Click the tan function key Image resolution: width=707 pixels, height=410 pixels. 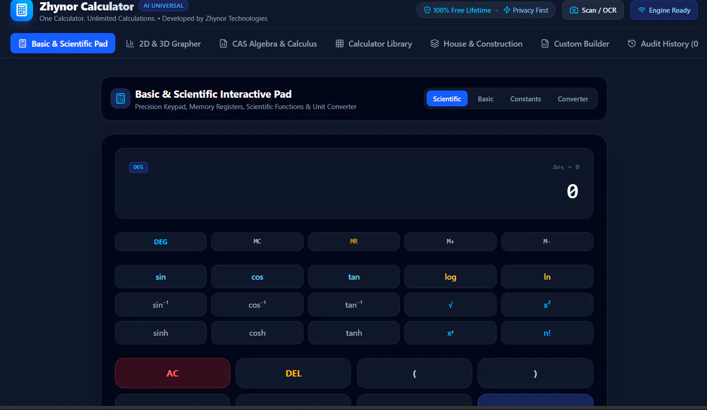(x=354, y=277)
